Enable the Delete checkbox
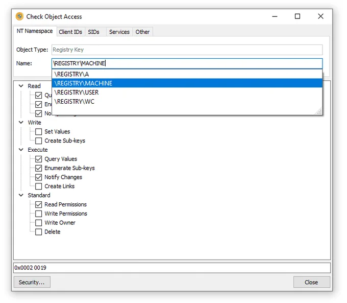Screen dimensions: 347x303 point(38,232)
